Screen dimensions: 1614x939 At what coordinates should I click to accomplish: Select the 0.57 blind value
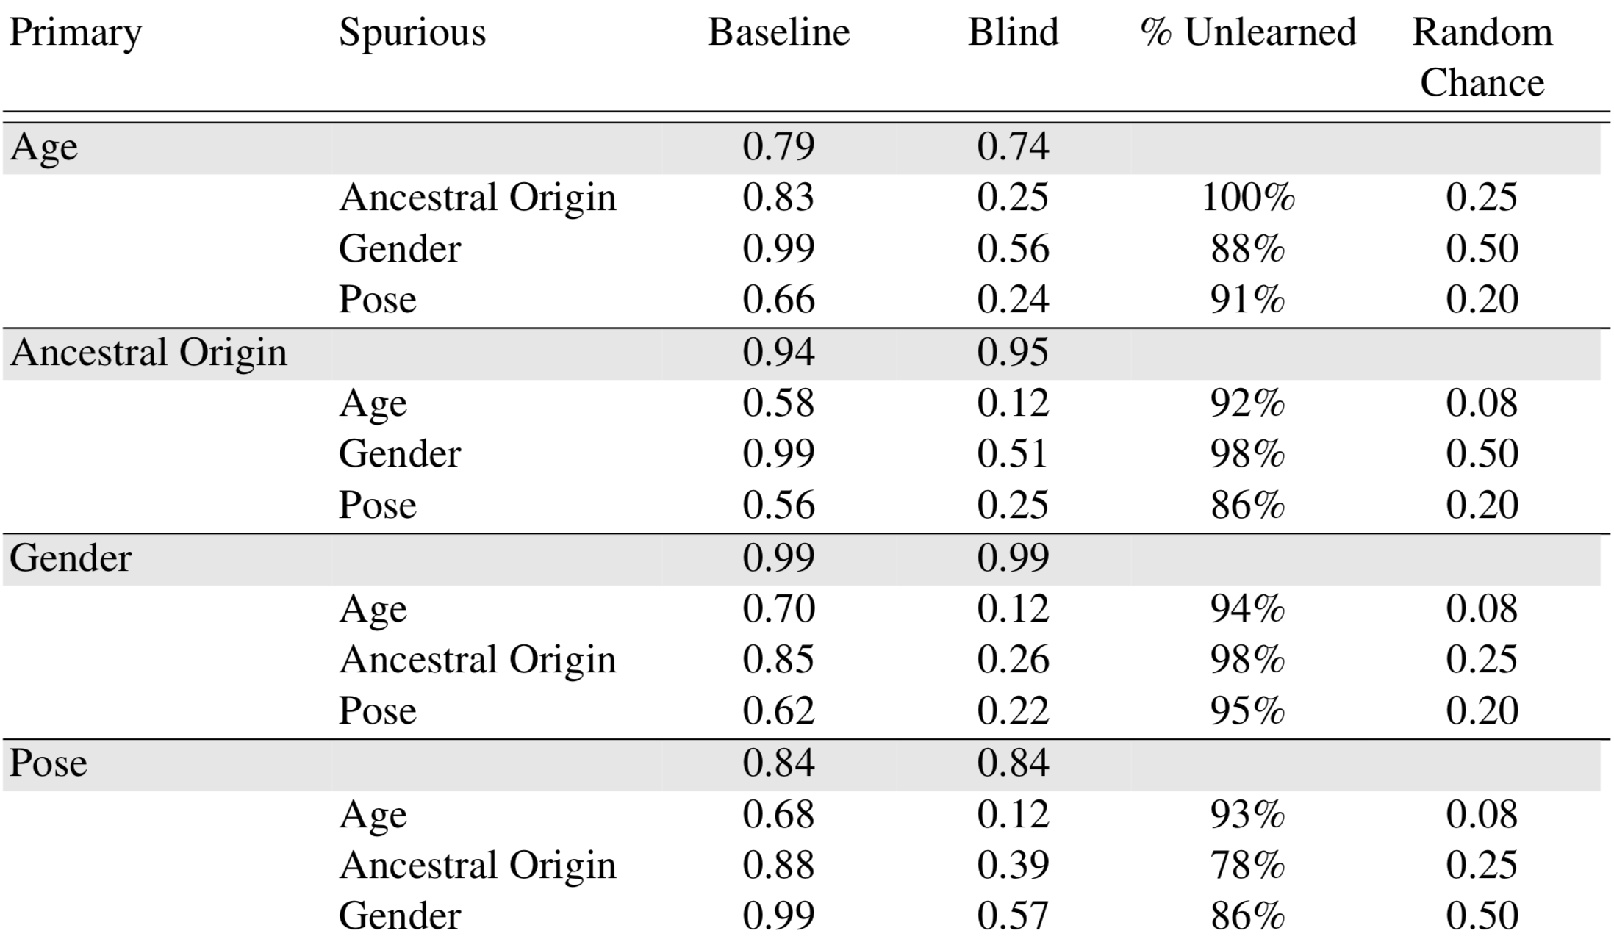[1013, 915]
